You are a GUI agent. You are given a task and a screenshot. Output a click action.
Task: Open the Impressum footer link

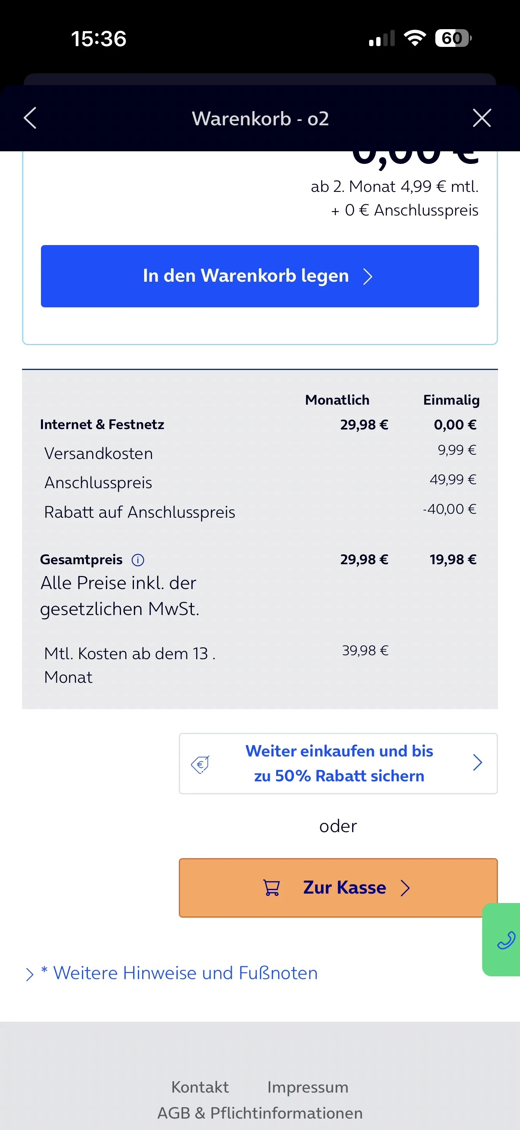pos(308,1087)
